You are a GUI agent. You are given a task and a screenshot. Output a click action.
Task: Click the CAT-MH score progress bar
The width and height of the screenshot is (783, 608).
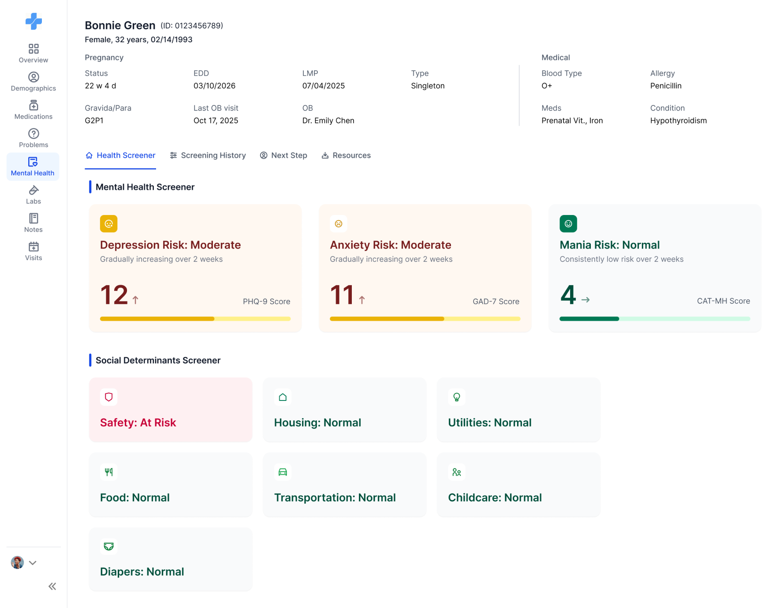click(x=655, y=319)
